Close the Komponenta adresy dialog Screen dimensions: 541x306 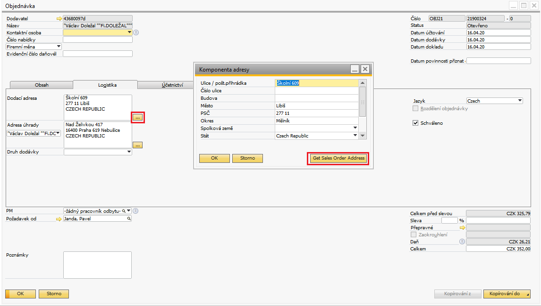[365, 69]
